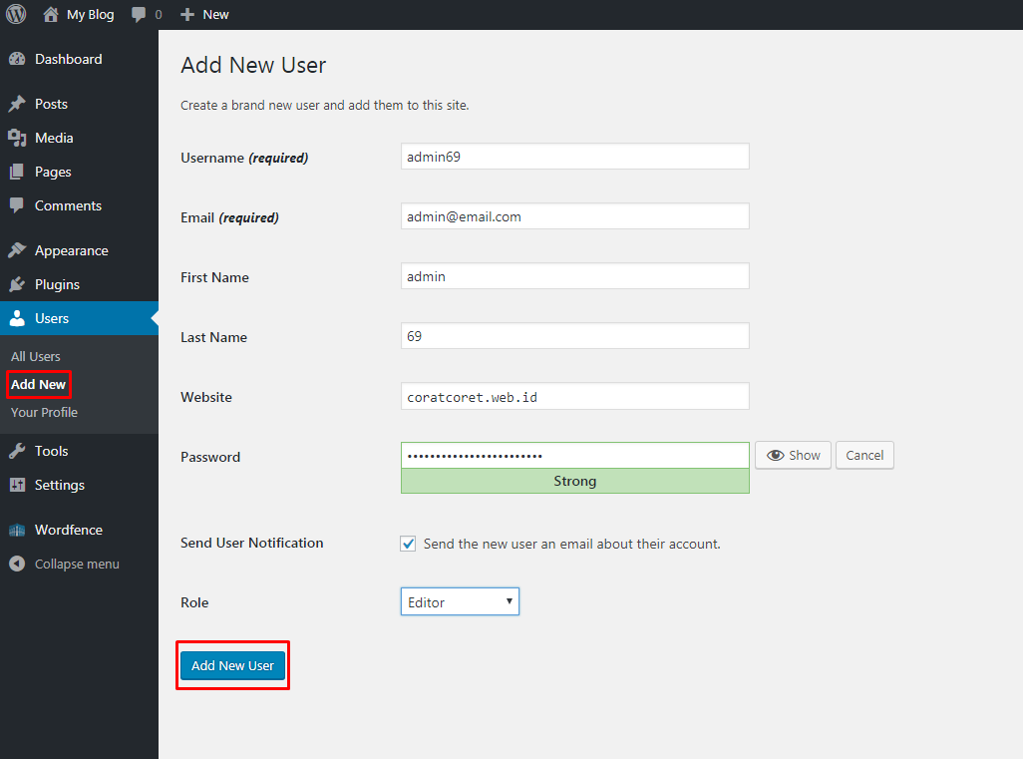Click the Wordfence shield icon

(x=17, y=531)
